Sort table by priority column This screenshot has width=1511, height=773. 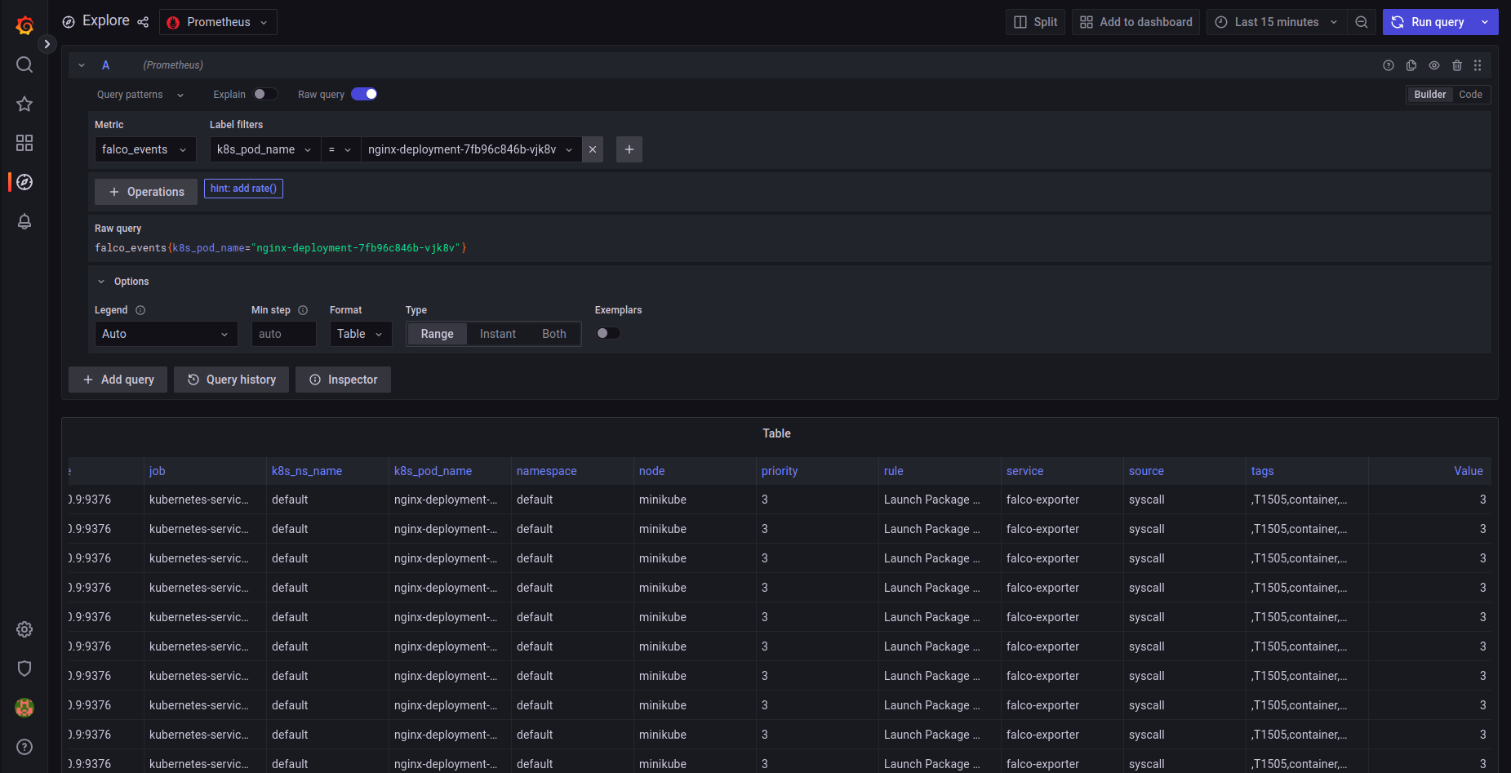[x=780, y=471]
